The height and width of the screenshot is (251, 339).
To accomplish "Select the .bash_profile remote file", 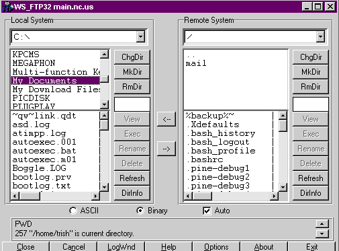I will (x=231, y=151).
